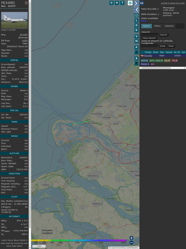The image size is (186, 249).
Task: Click the SIGNAL section header
Action: click(x=14, y=86)
